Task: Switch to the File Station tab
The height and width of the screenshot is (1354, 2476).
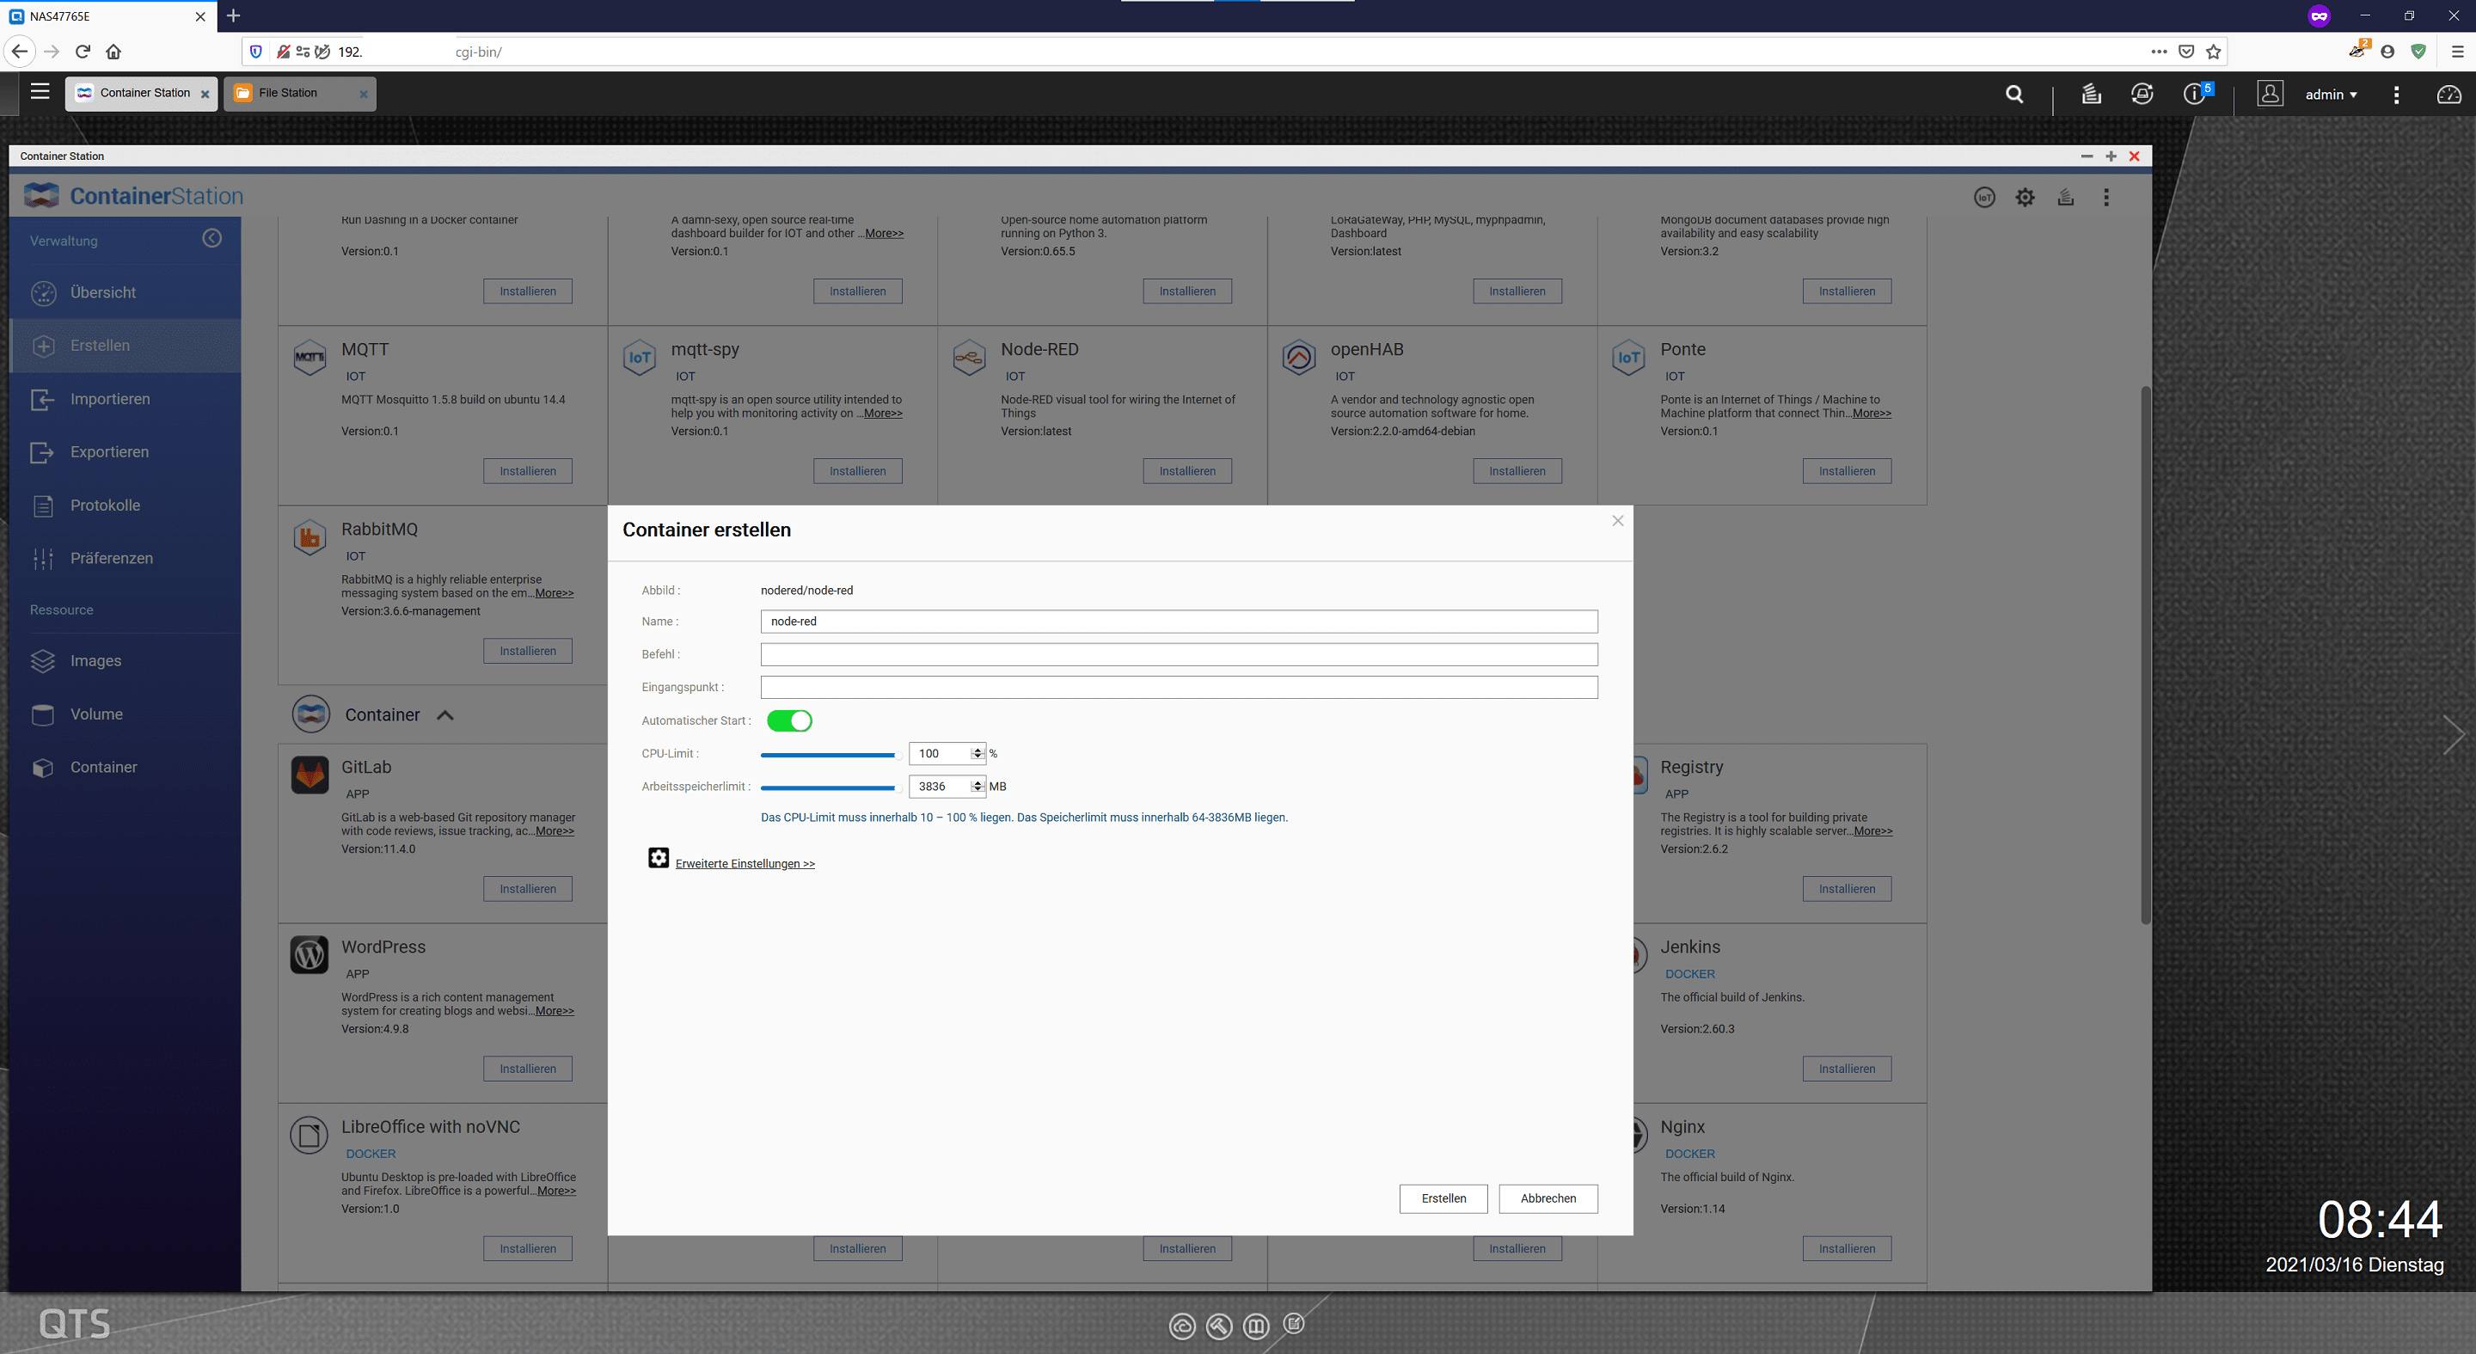Action: tap(288, 93)
